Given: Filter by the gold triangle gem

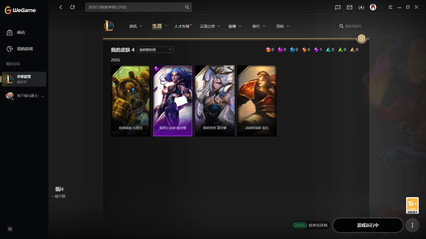Looking at the screenshot, I should pyautogui.click(x=353, y=50).
